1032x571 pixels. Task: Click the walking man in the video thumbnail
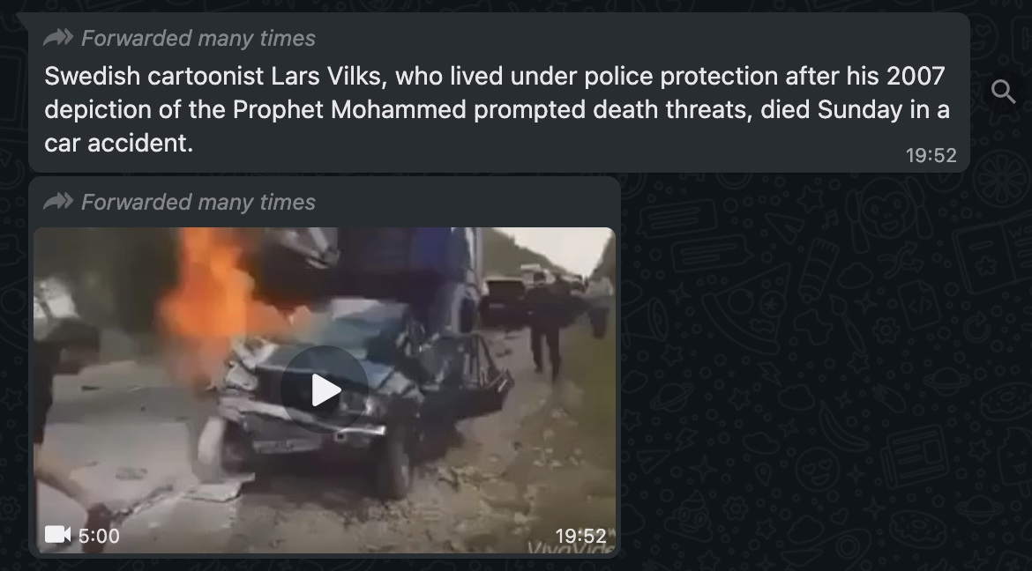tap(546, 324)
